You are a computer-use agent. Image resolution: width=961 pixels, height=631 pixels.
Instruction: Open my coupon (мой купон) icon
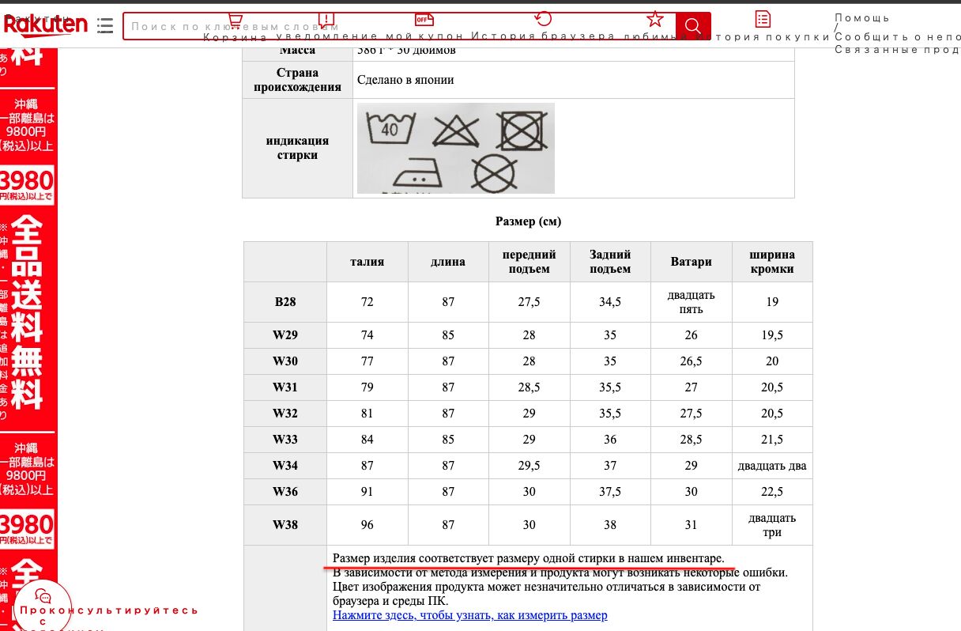[x=424, y=19]
